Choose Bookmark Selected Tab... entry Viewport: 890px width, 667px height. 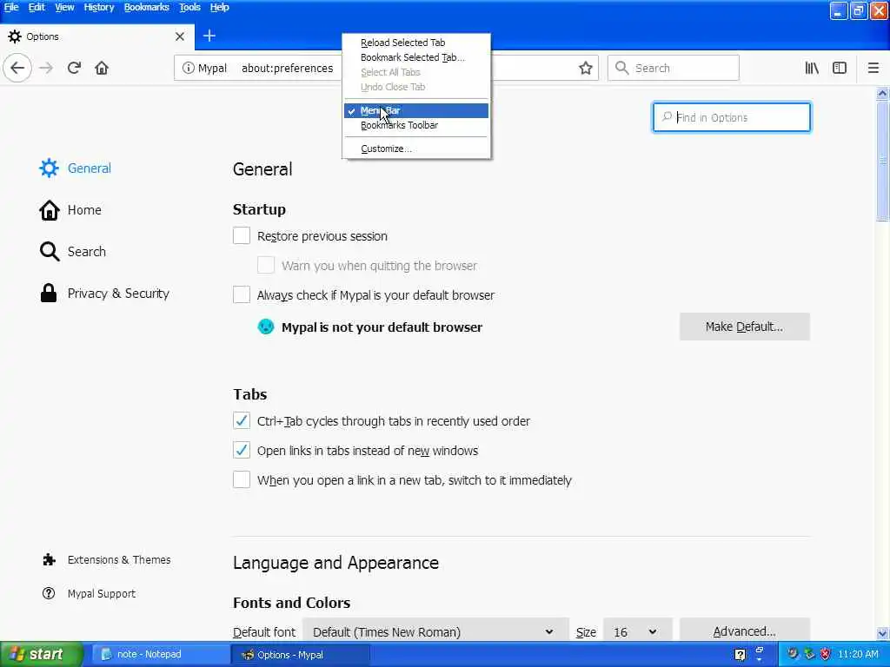coord(416,57)
